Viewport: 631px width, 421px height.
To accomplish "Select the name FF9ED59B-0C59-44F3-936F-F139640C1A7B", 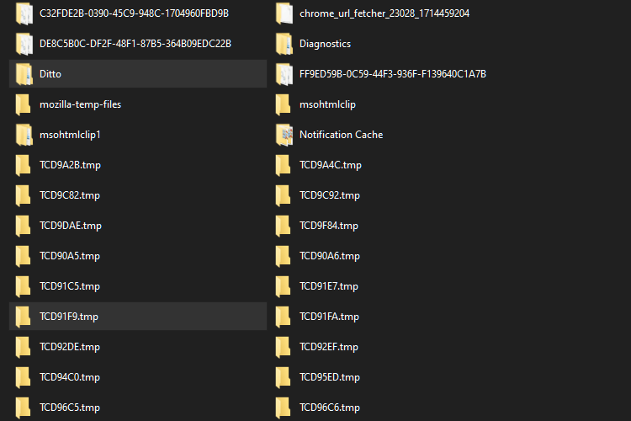I will [x=393, y=74].
